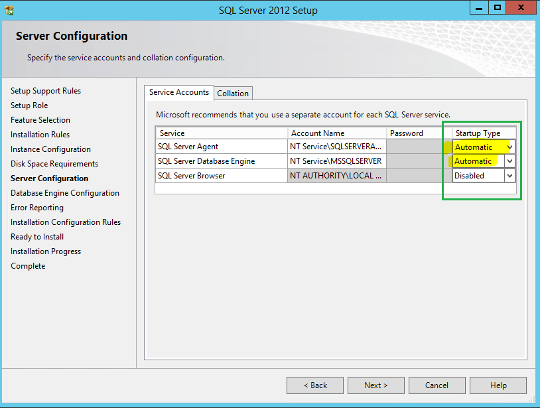
Task: Select the SQL Server Database Engine service row
Action: coord(336,161)
